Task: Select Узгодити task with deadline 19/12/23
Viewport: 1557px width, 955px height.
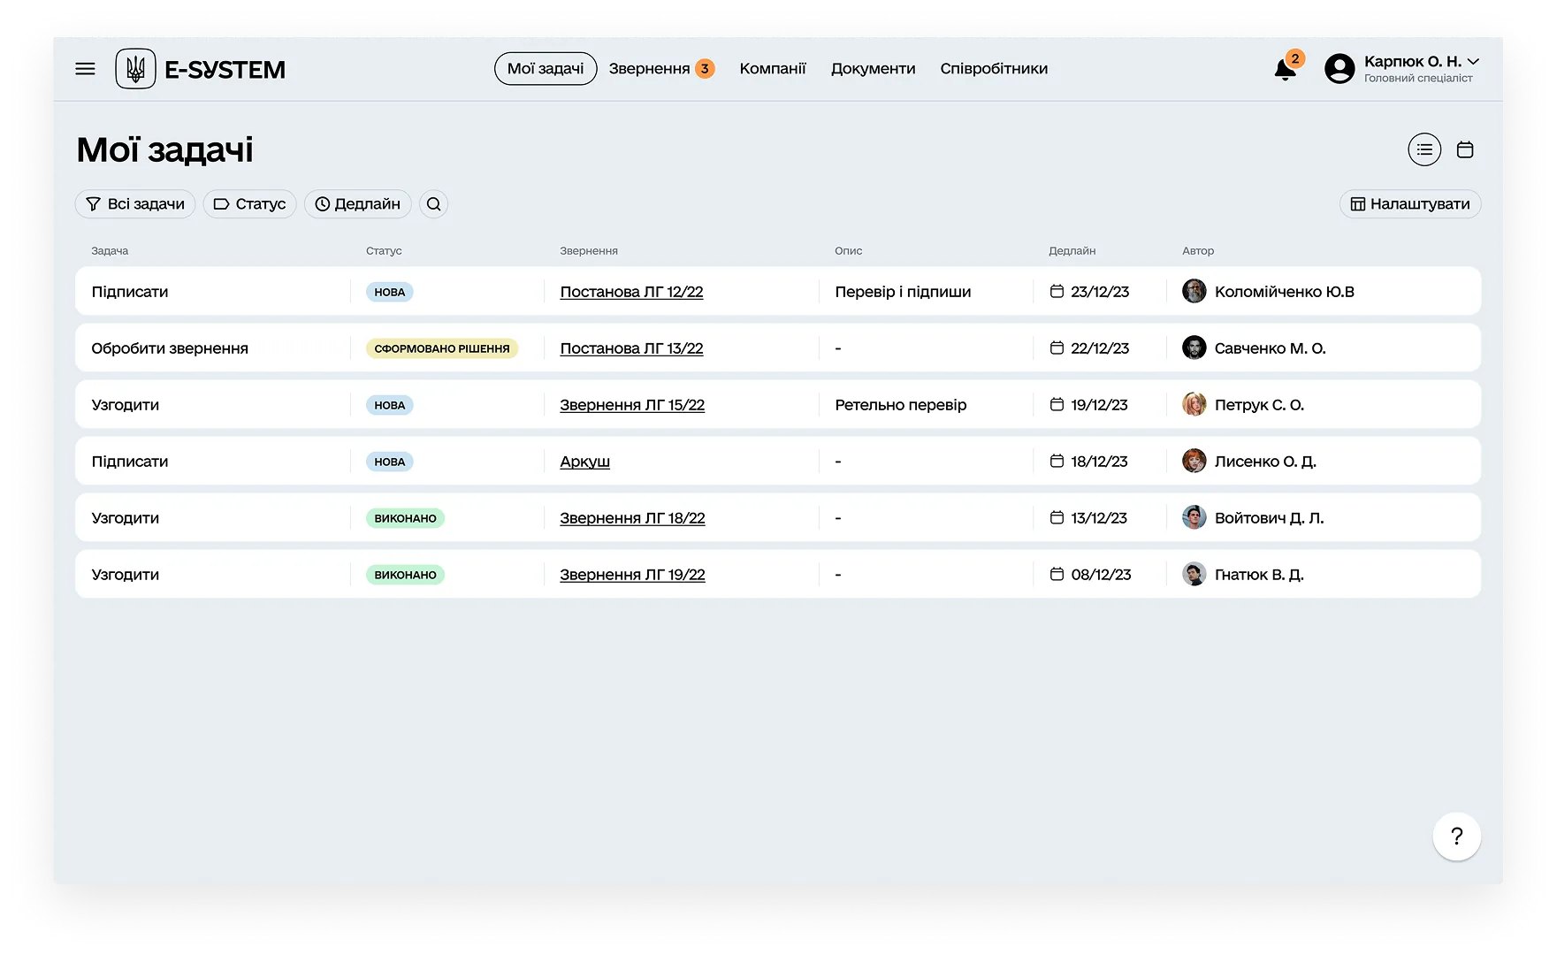Action: pos(126,405)
